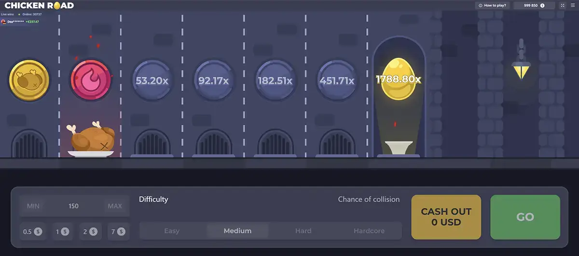
Task: Click sewer grate below the gold chicken coin
Action: pyautogui.click(x=29, y=143)
